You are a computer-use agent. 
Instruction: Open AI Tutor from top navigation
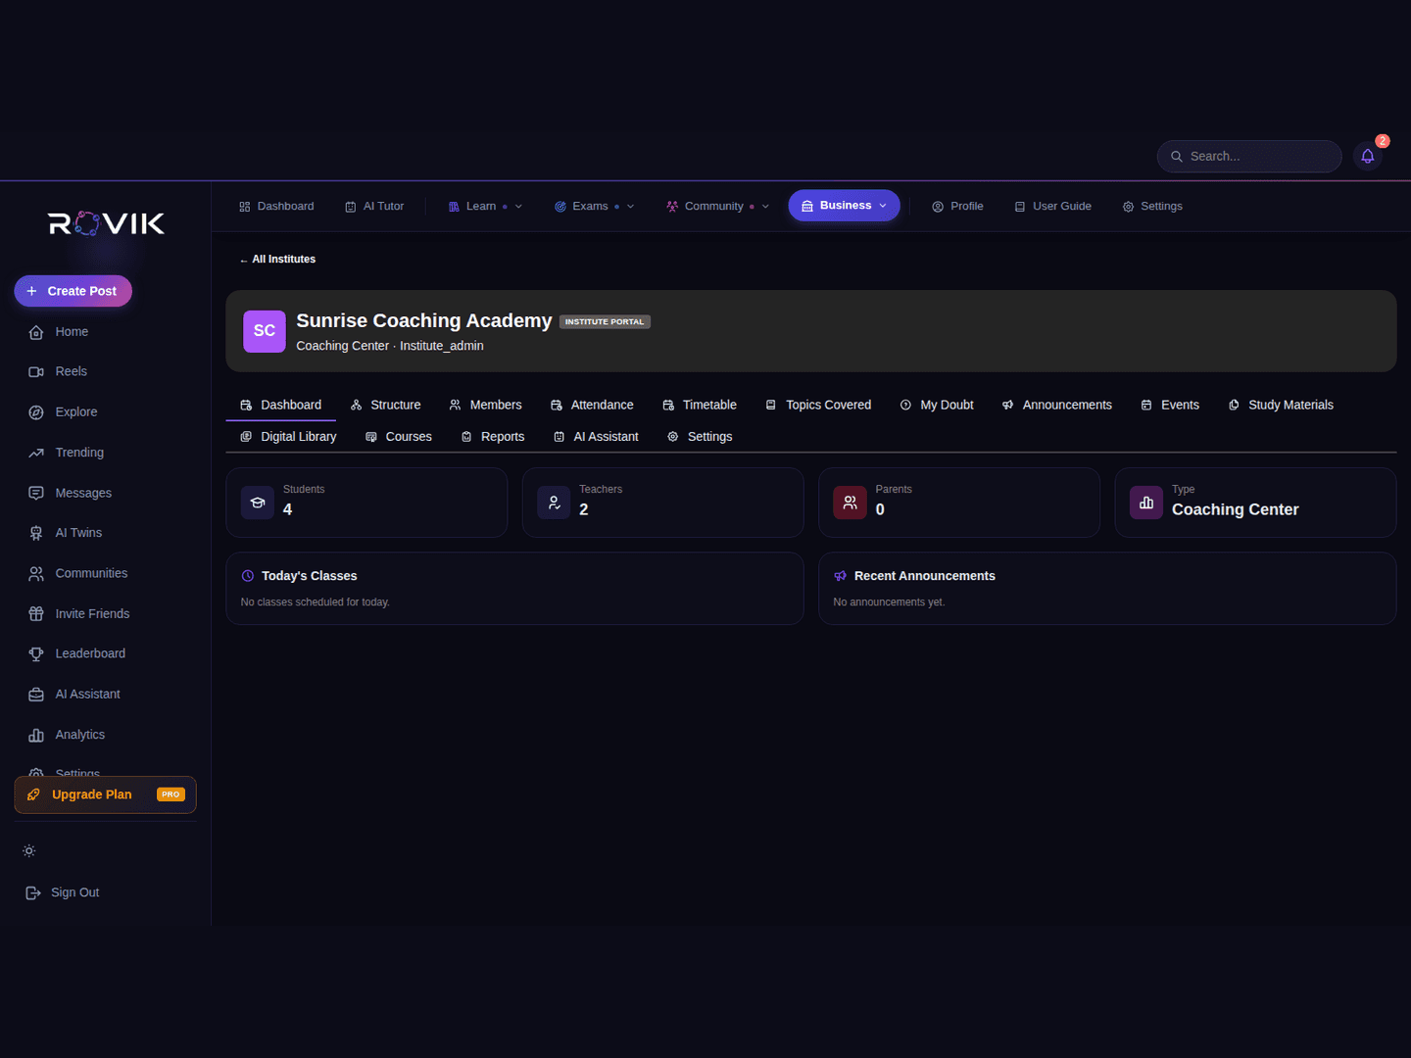[x=374, y=207]
